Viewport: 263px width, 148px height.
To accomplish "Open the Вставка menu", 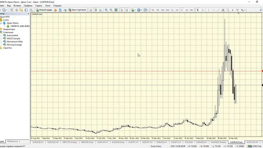I will point(17,6).
